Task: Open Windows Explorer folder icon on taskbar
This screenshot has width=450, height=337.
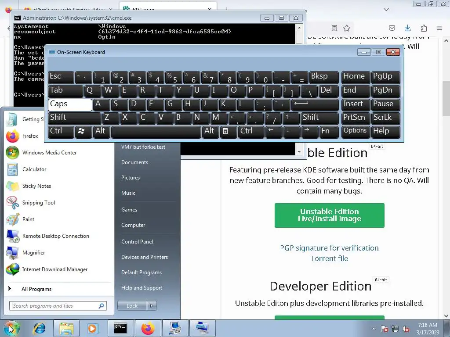Action: pyautogui.click(x=66, y=328)
